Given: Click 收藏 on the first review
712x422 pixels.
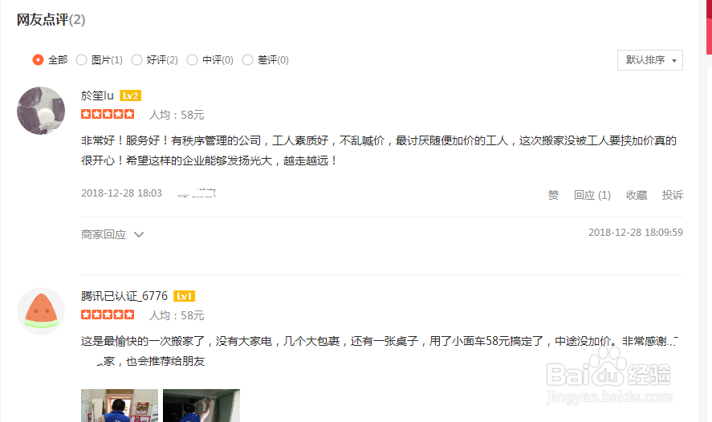Looking at the screenshot, I should 637,195.
